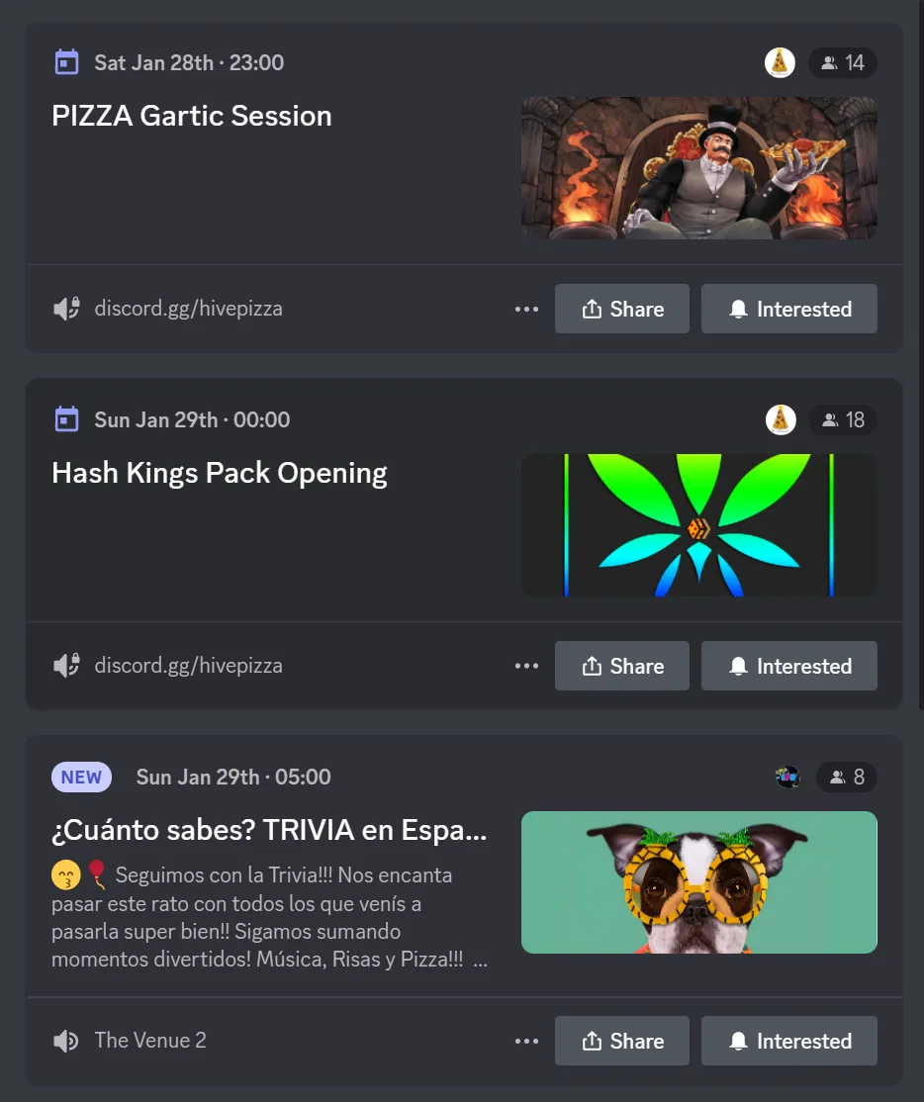
Task: Click stage speaker icon on Hash Kings card
Action: [66, 665]
